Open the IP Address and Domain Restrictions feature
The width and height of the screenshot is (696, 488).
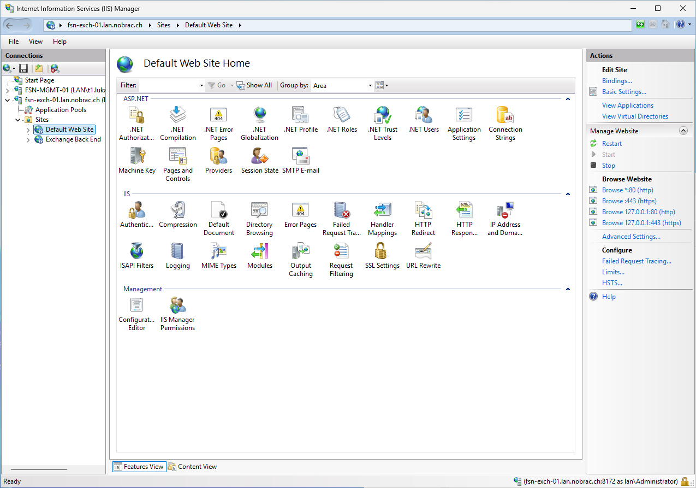(x=504, y=219)
